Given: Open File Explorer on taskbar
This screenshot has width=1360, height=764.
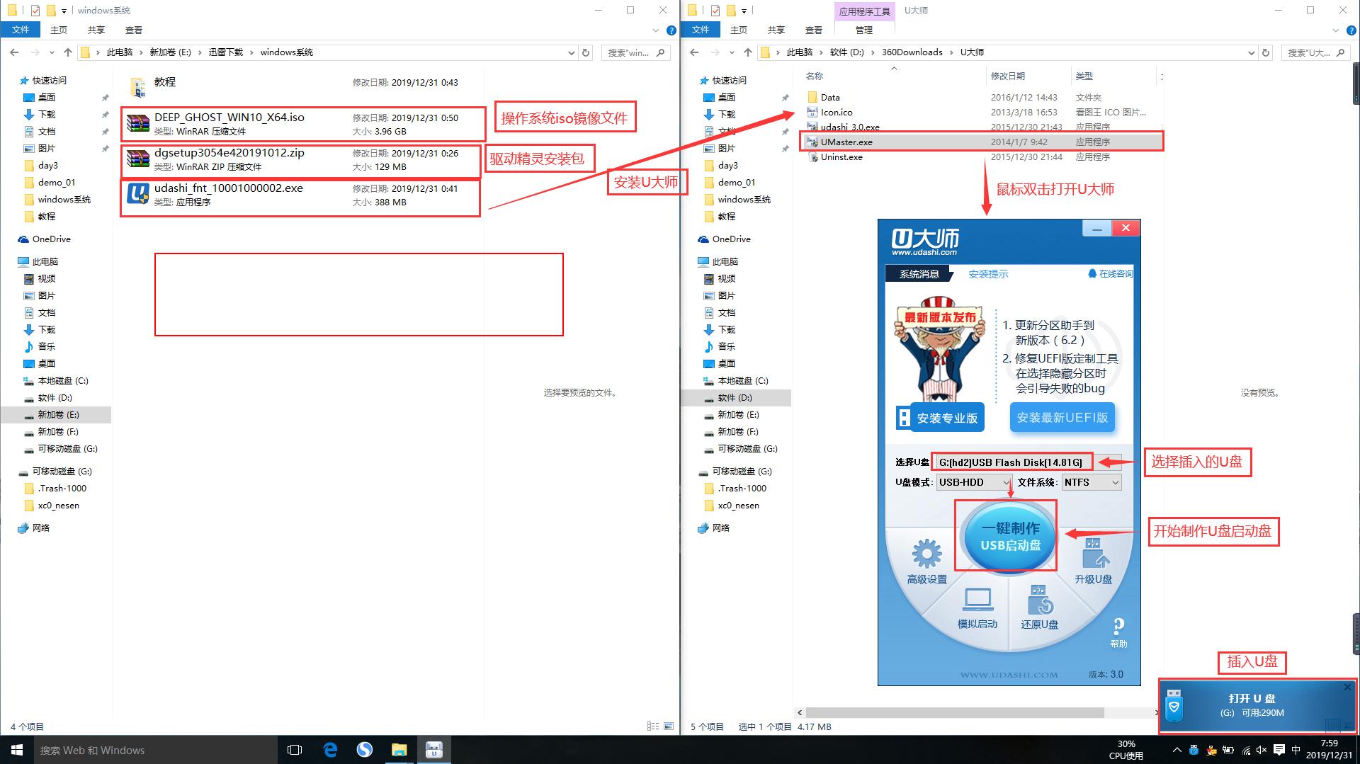Looking at the screenshot, I should [x=399, y=750].
